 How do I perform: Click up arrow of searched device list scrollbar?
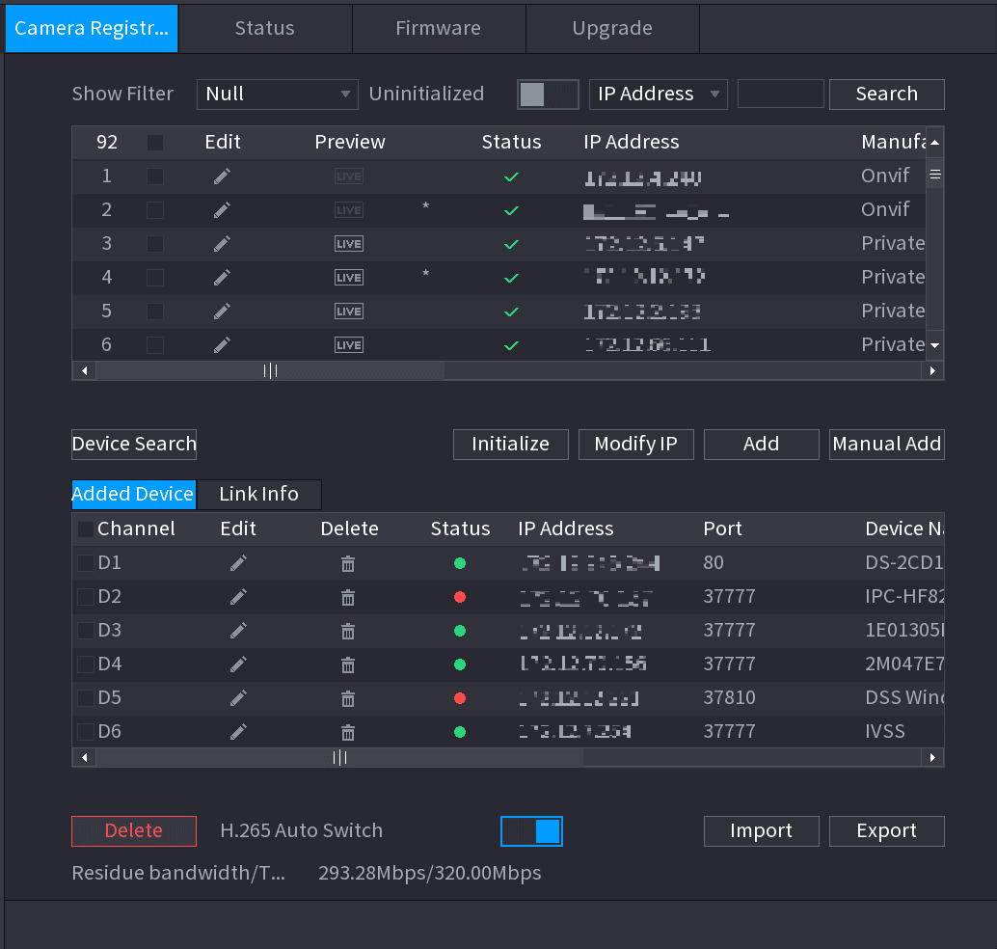(934, 143)
